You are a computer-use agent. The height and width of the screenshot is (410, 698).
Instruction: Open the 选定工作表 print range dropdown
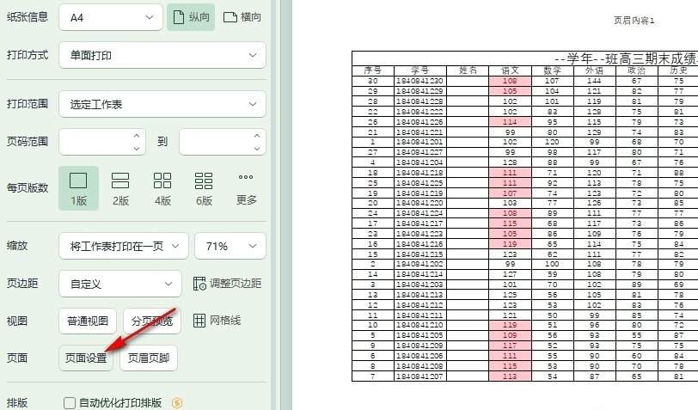tap(162, 104)
